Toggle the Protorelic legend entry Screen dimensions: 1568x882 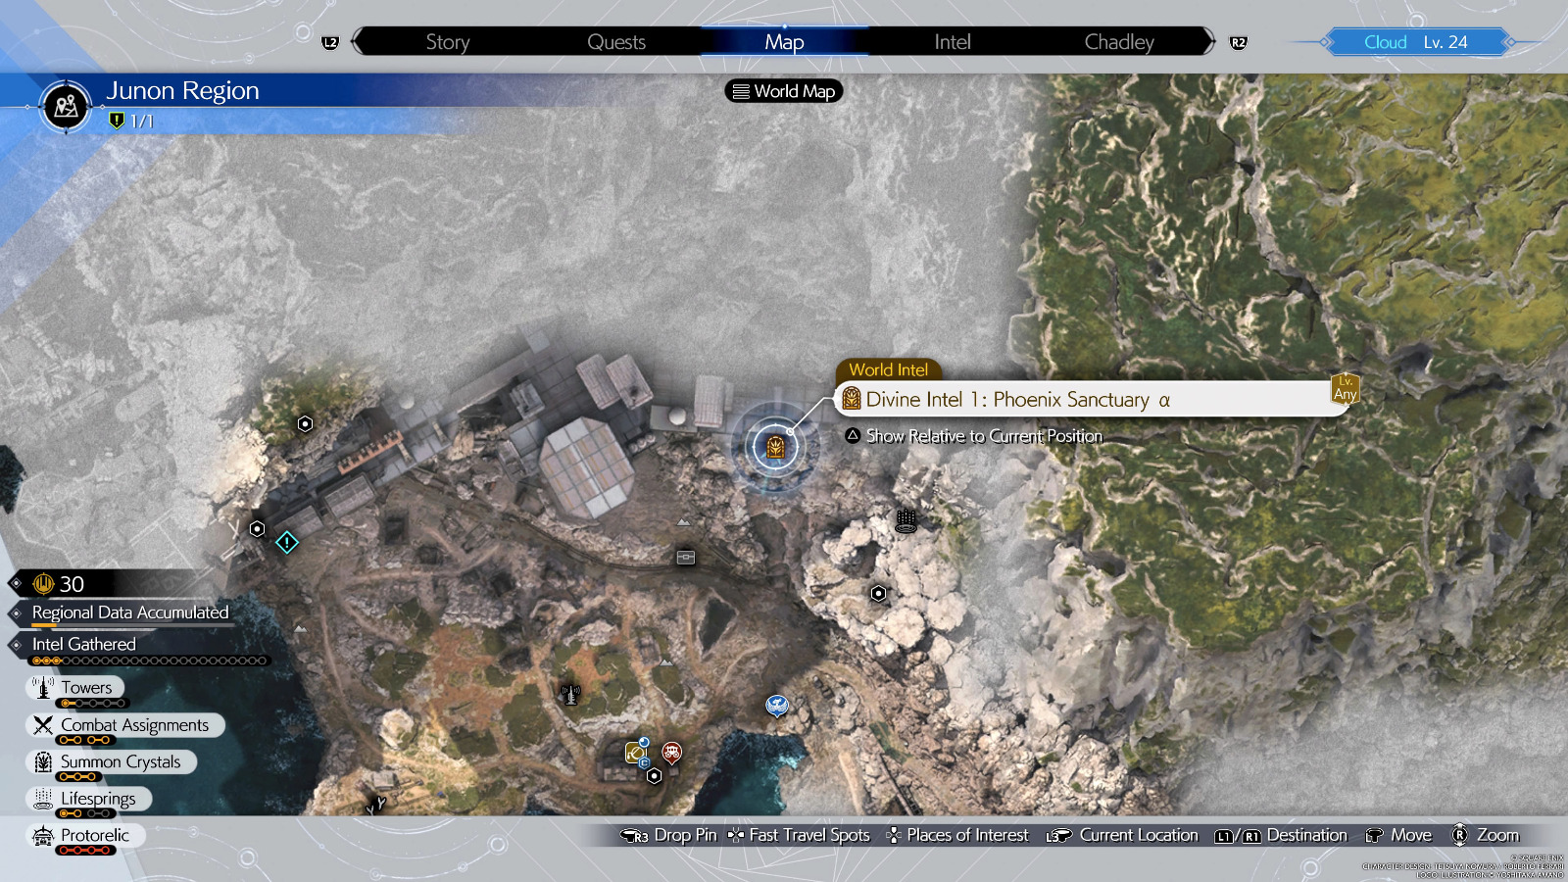(94, 835)
